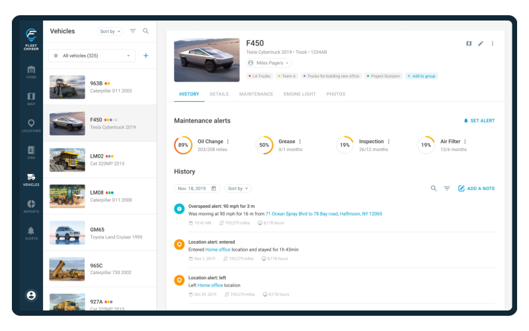
Task: Add a new vehicle with plus icon
Action: [x=145, y=56]
